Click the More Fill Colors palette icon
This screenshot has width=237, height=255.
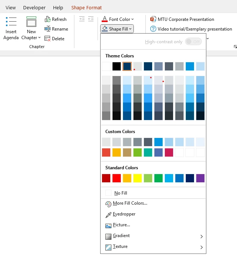pyautogui.click(x=108, y=204)
